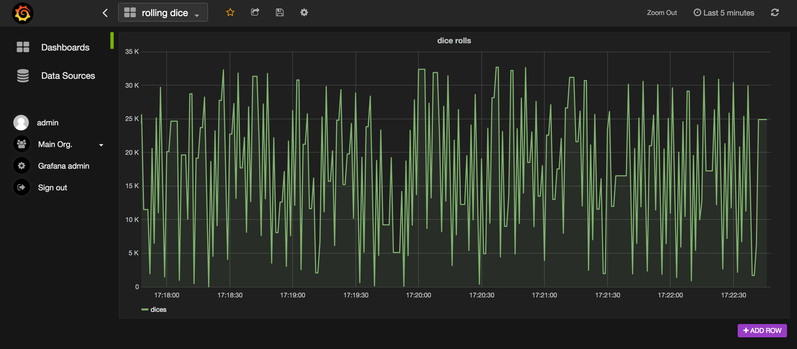This screenshot has height=349, width=797.
Task: Click the 25 K y-axis label
Action: click(132, 119)
